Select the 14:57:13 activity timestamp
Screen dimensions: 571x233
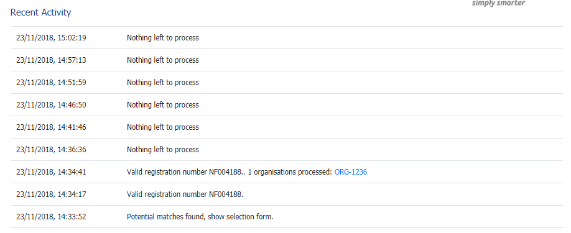[x=51, y=60]
